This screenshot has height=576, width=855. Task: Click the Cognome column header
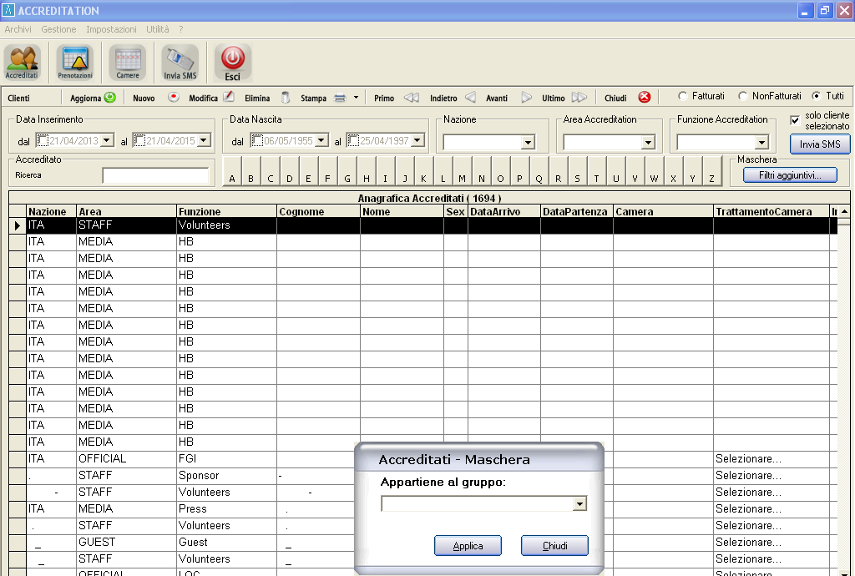(x=318, y=211)
